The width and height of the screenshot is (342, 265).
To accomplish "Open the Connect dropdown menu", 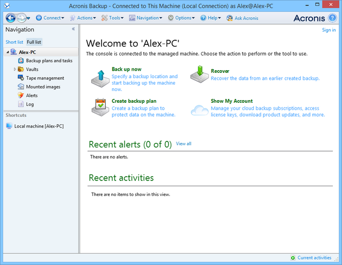I will coord(50,18).
